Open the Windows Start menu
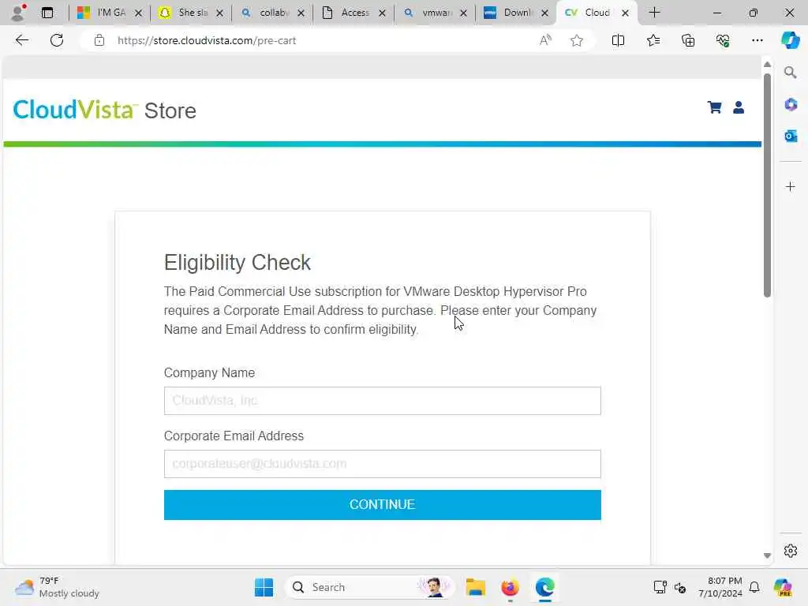Screen dimensions: 808x606 click(x=264, y=587)
